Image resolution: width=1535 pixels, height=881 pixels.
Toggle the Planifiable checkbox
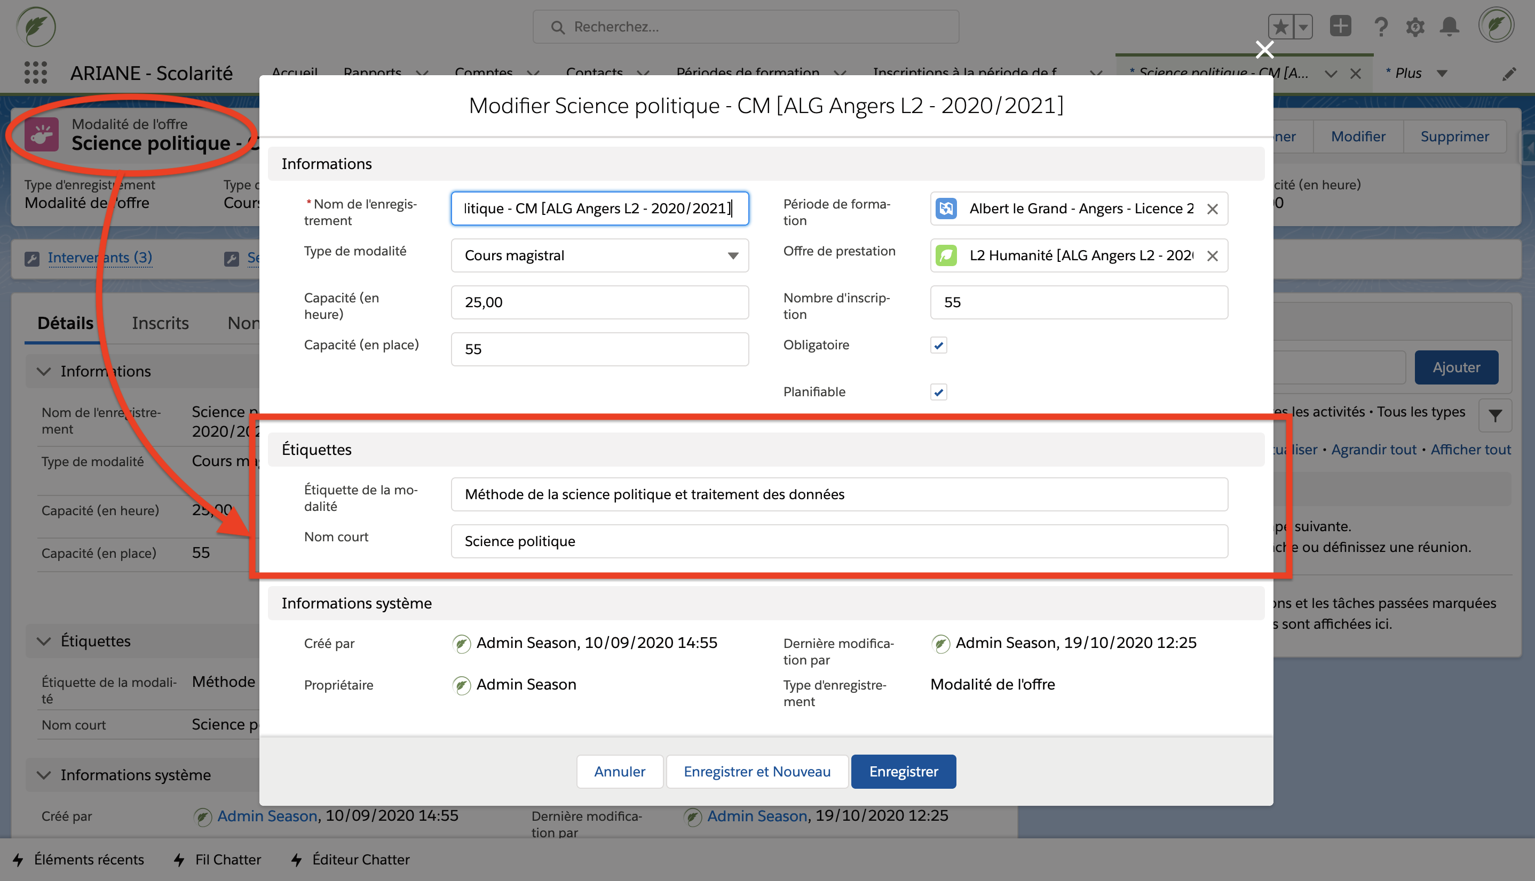(x=938, y=392)
